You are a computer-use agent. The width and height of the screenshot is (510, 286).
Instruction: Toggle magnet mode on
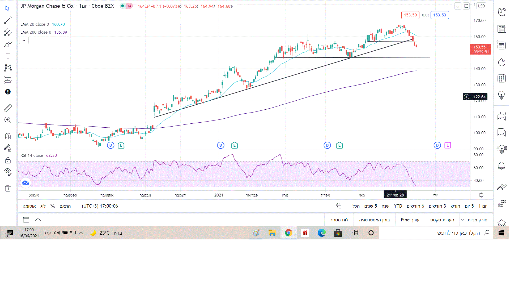coord(8,136)
